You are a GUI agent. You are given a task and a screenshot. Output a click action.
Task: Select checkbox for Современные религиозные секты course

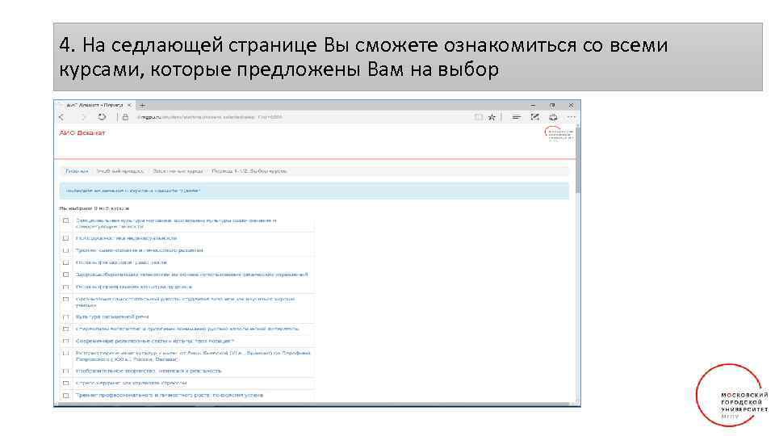click(x=65, y=341)
